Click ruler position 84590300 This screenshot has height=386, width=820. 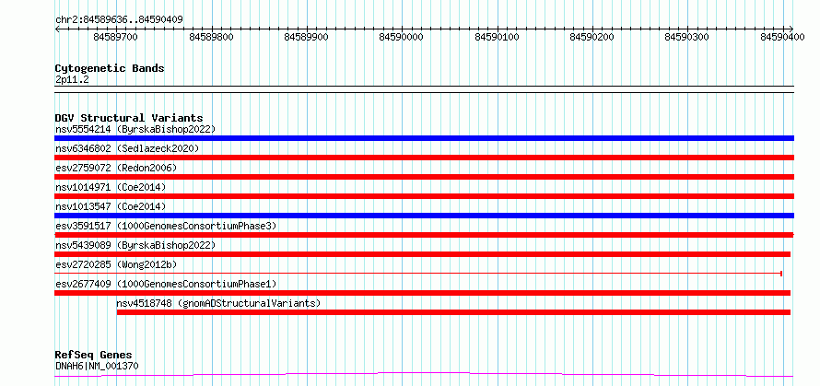coord(687,37)
